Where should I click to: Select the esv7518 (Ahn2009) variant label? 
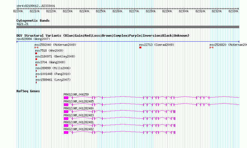click(x=49, y=51)
